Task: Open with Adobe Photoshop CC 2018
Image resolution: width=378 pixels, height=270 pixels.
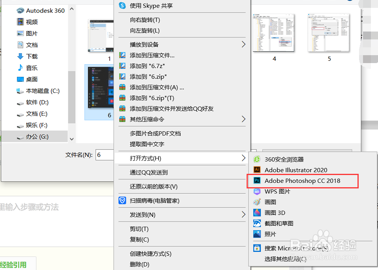Action: 303,181
